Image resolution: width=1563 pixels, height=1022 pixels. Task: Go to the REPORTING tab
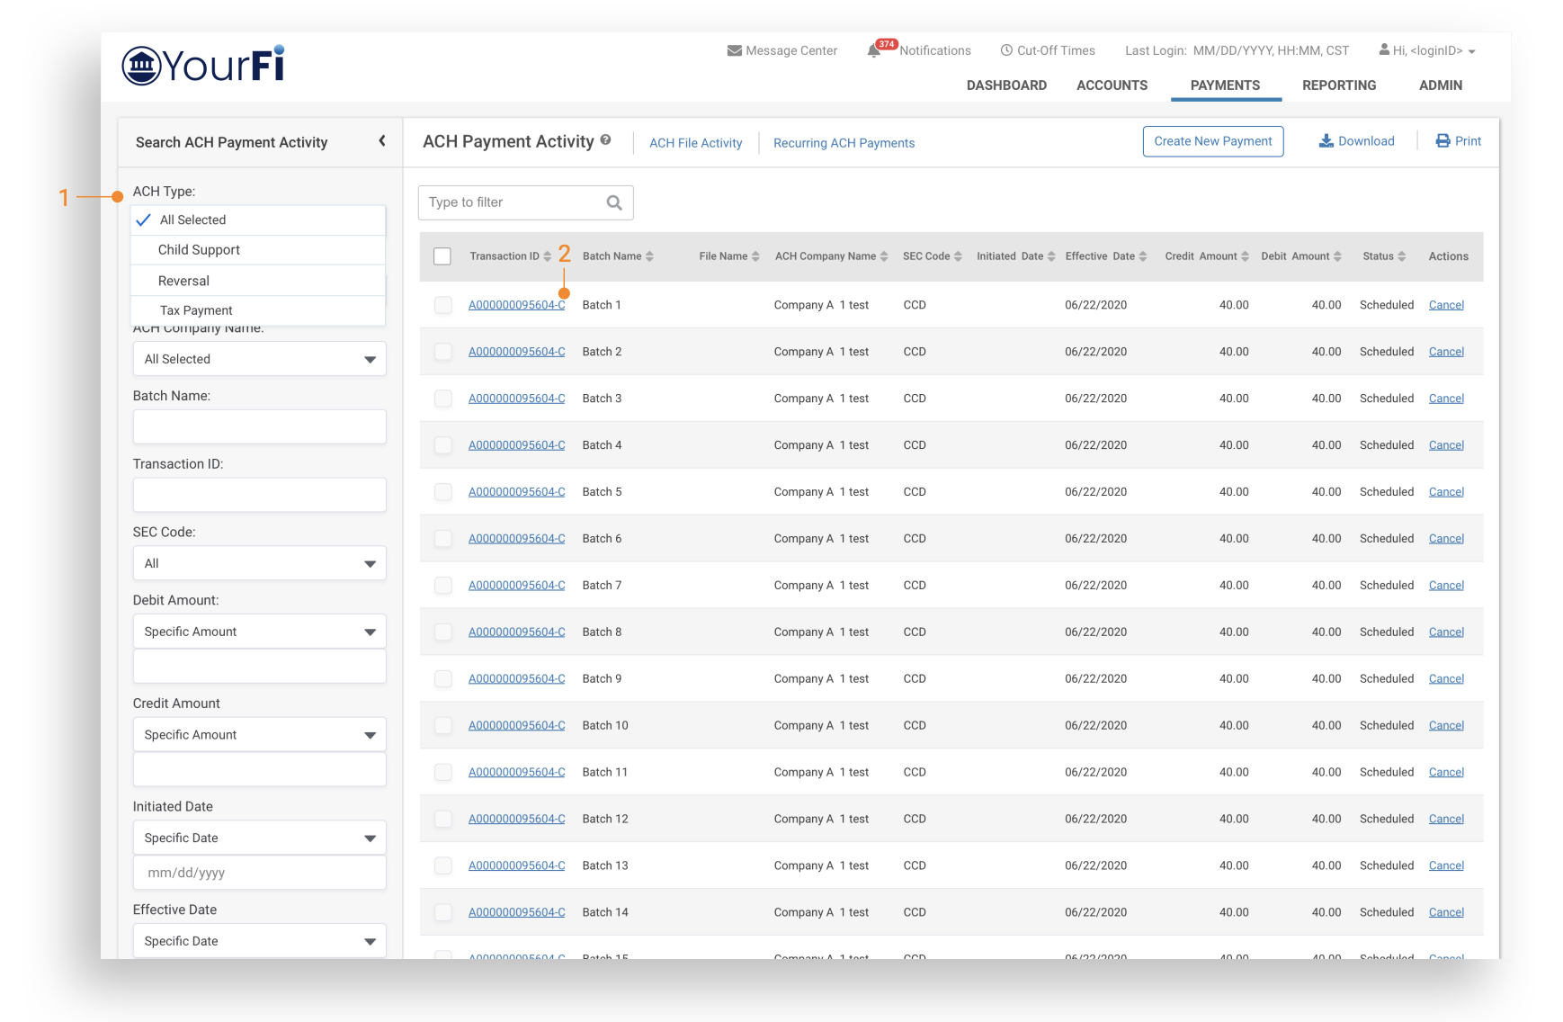(x=1338, y=85)
